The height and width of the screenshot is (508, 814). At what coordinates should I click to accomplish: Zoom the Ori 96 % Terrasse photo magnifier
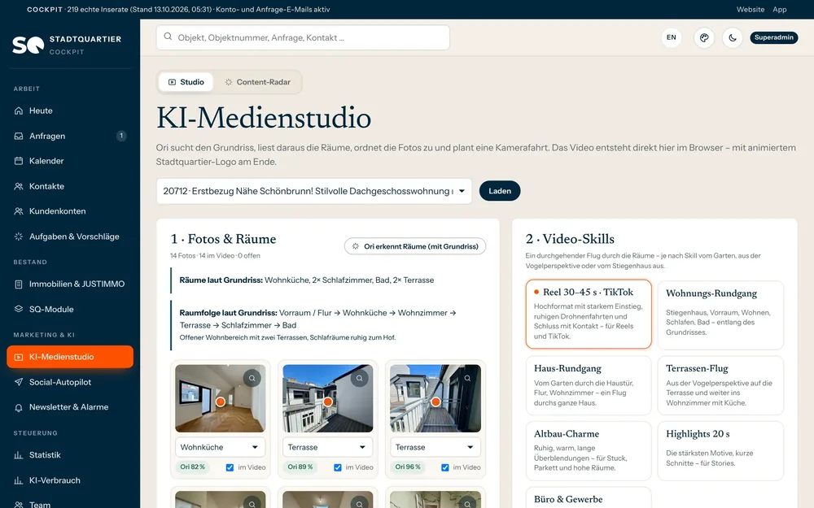pos(467,379)
